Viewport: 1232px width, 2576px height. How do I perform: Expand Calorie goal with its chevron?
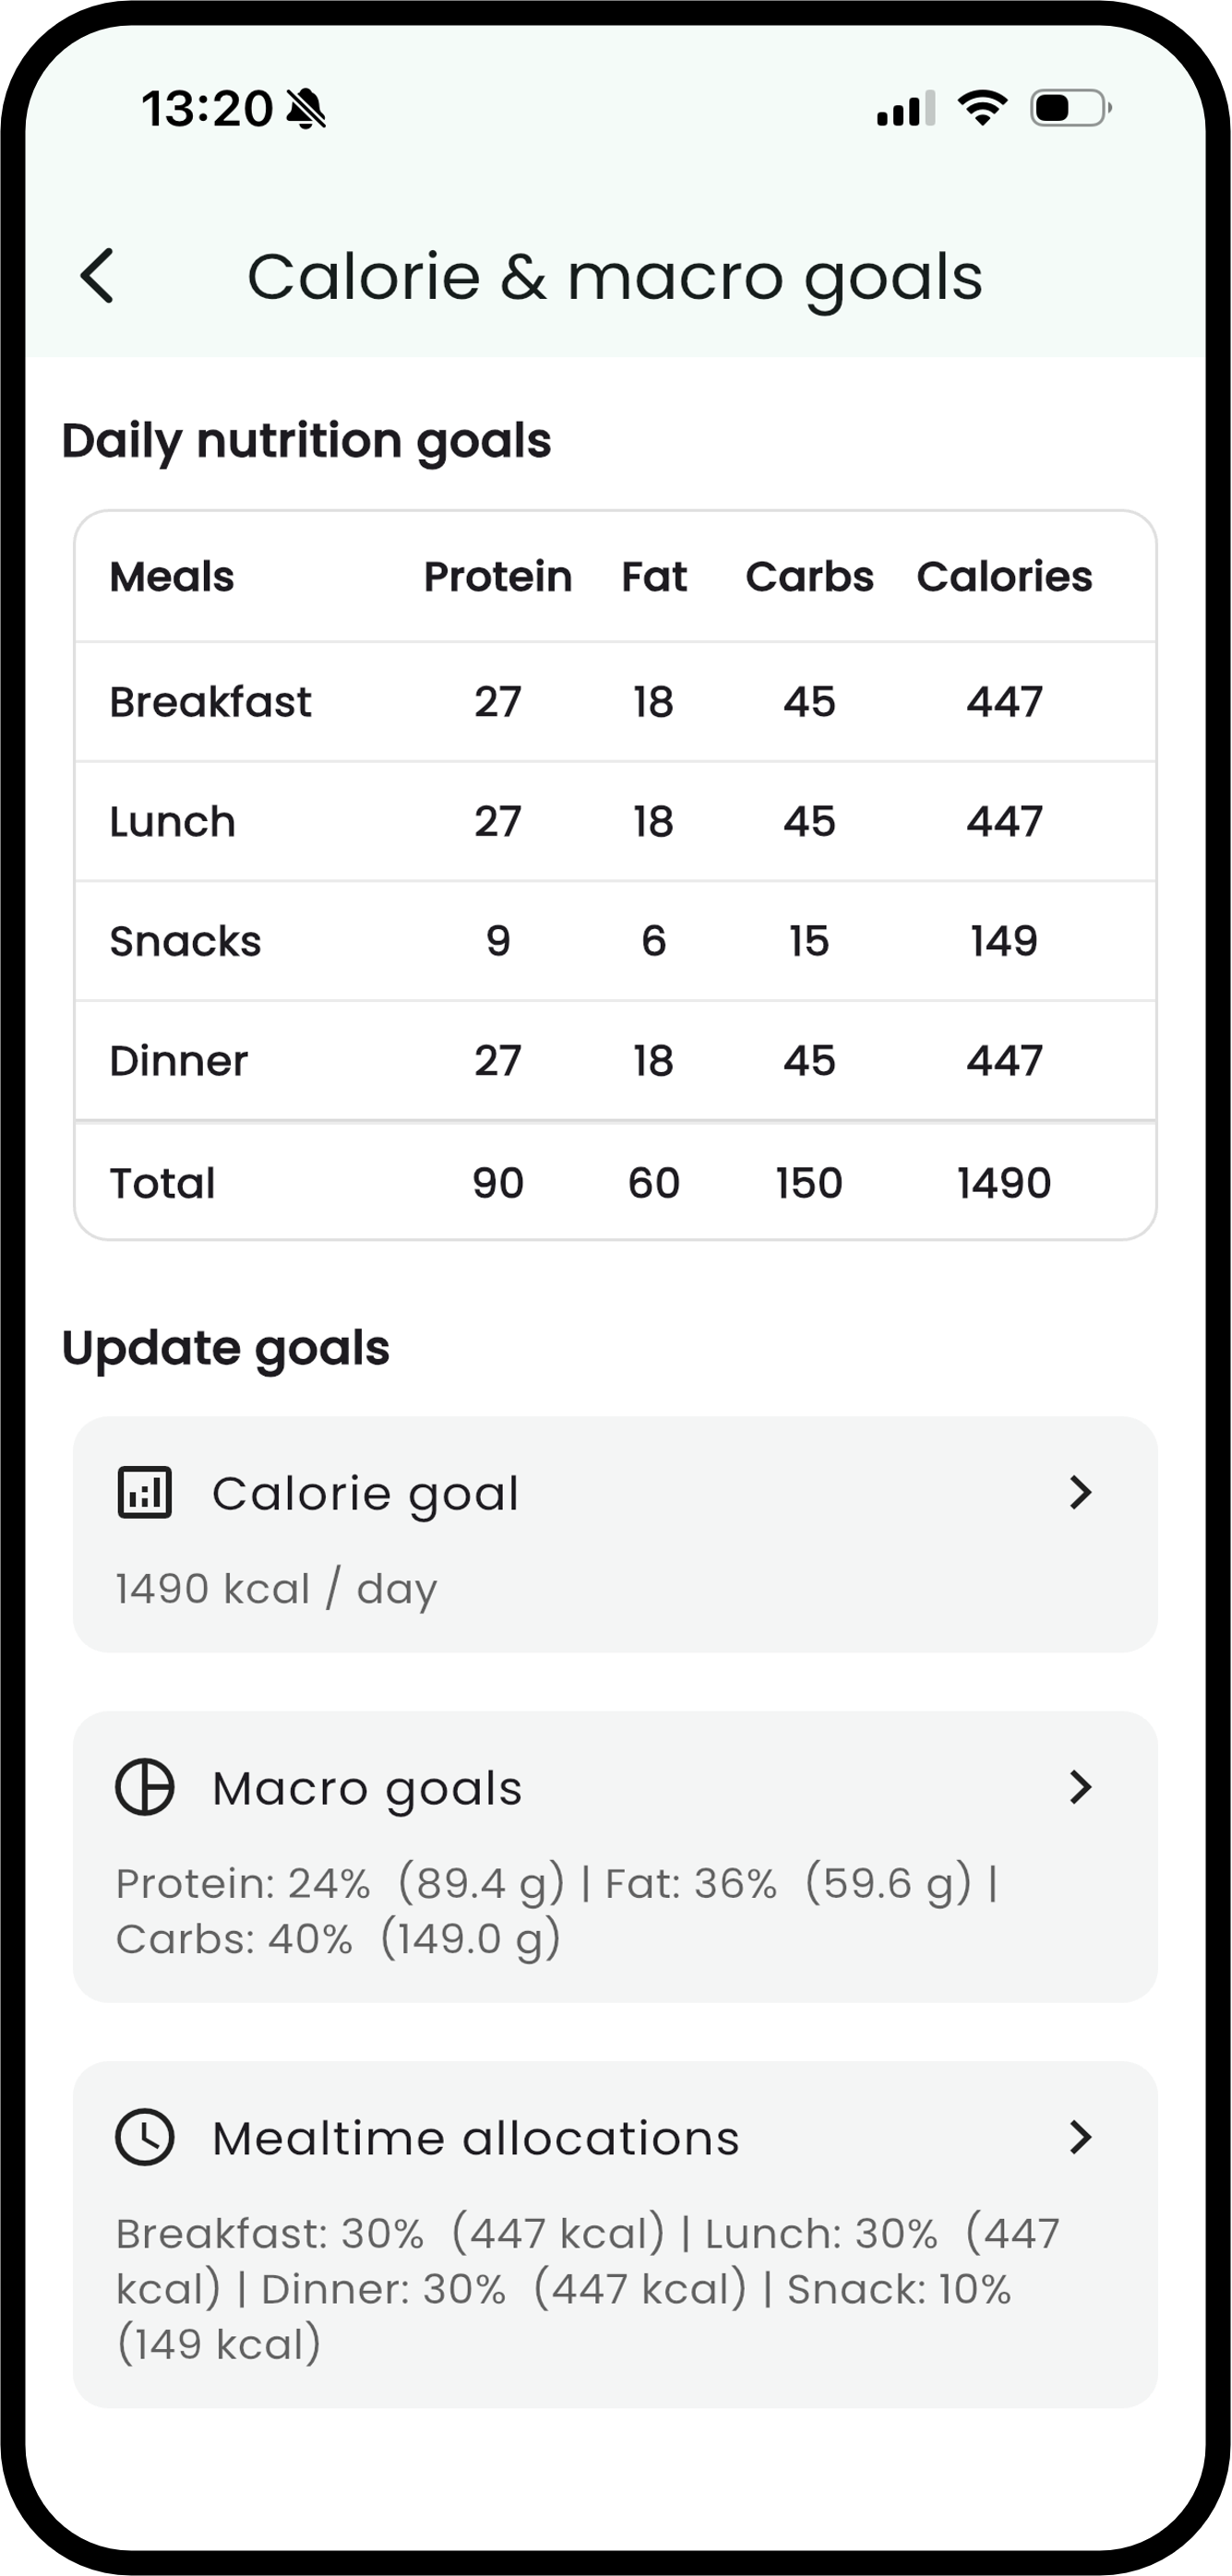tap(1080, 1493)
